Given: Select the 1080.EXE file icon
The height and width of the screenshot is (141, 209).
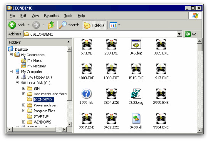Looking at the screenshot, I should pyautogui.click(x=87, y=69).
